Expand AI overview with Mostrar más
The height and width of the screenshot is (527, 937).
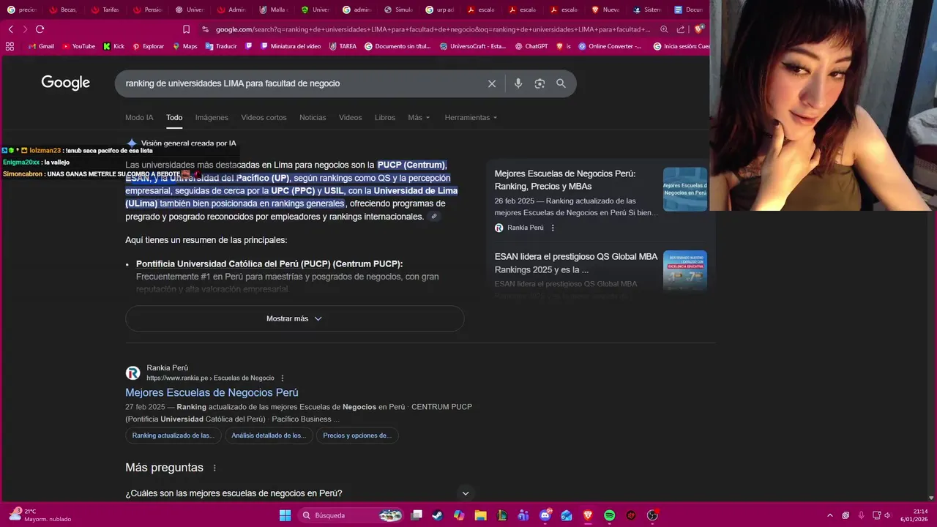pos(294,318)
